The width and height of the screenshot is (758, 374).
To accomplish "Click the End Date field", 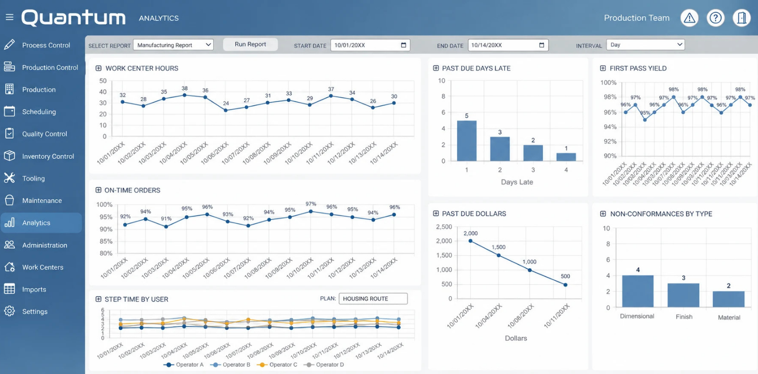I will 508,45.
